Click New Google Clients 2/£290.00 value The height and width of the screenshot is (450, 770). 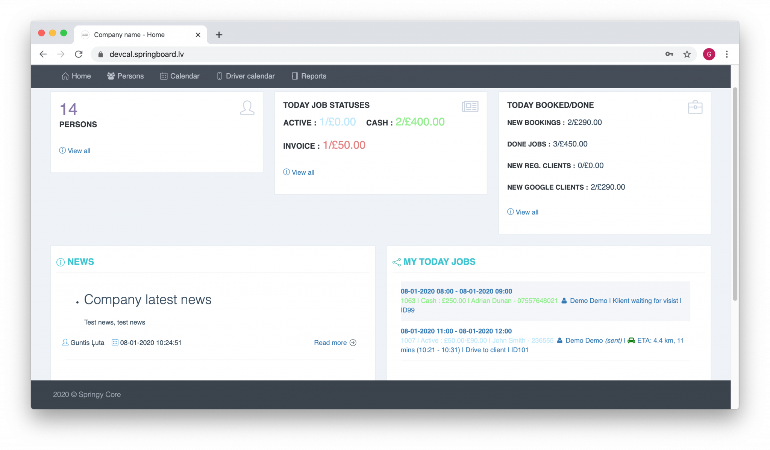point(608,187)
